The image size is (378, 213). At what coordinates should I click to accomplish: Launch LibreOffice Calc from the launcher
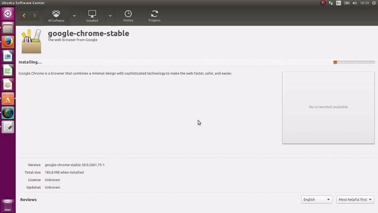(8, 70)
